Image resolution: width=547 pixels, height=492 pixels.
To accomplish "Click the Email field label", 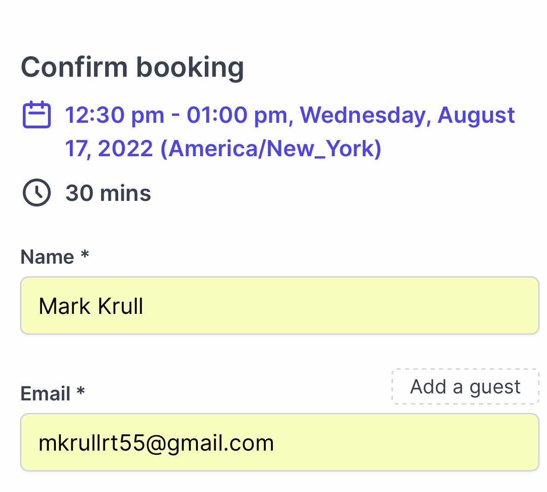I will pyautogui.click(x=45, y=393).
